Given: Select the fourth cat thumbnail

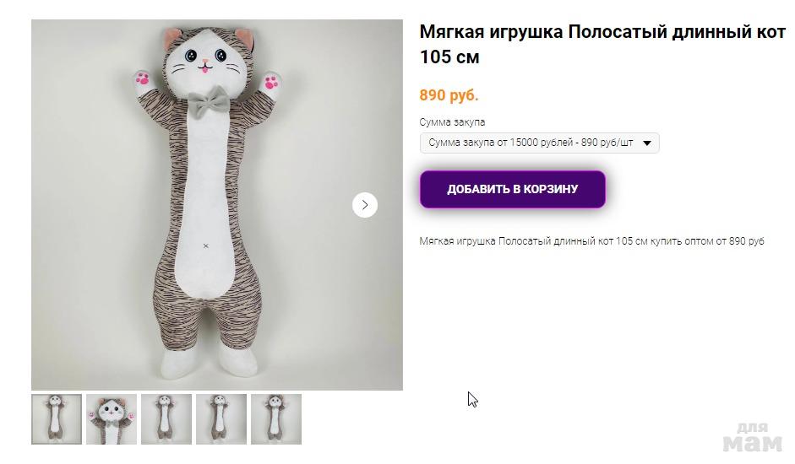Looking at the screenshot, I should (221, 419).
